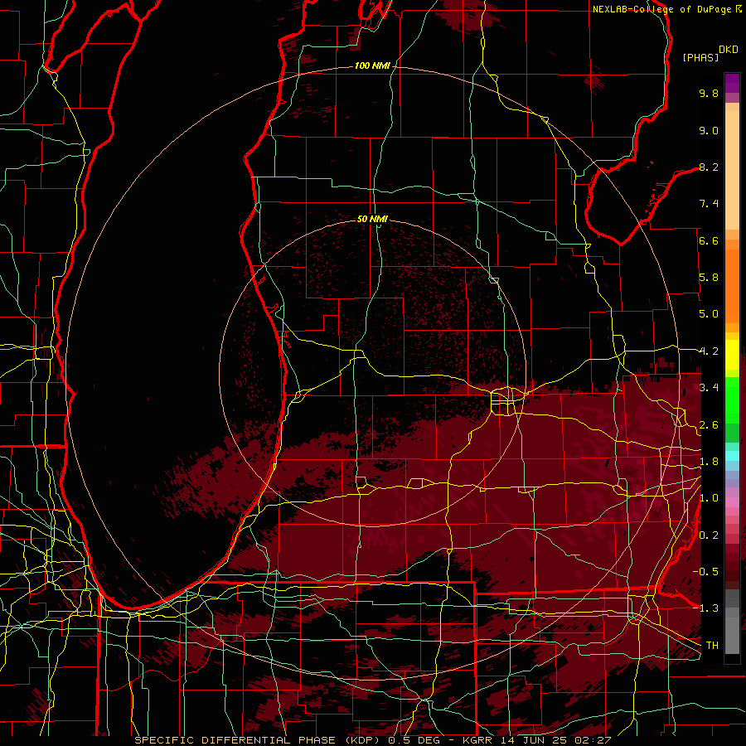The image size is (746, 746).
Task: Click the TH threshold label
Action: (x=712, y=646)
